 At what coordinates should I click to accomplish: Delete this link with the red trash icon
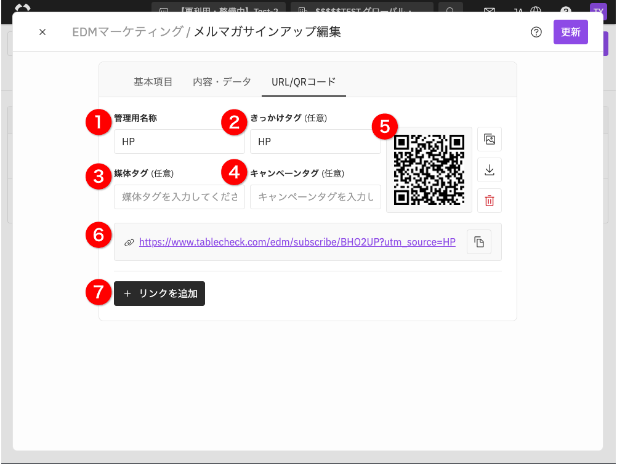point(489,201)
